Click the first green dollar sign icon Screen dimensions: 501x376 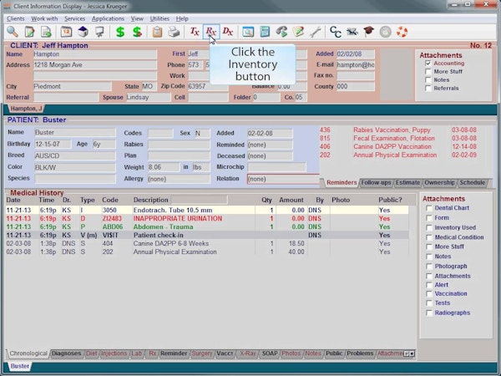120,32
